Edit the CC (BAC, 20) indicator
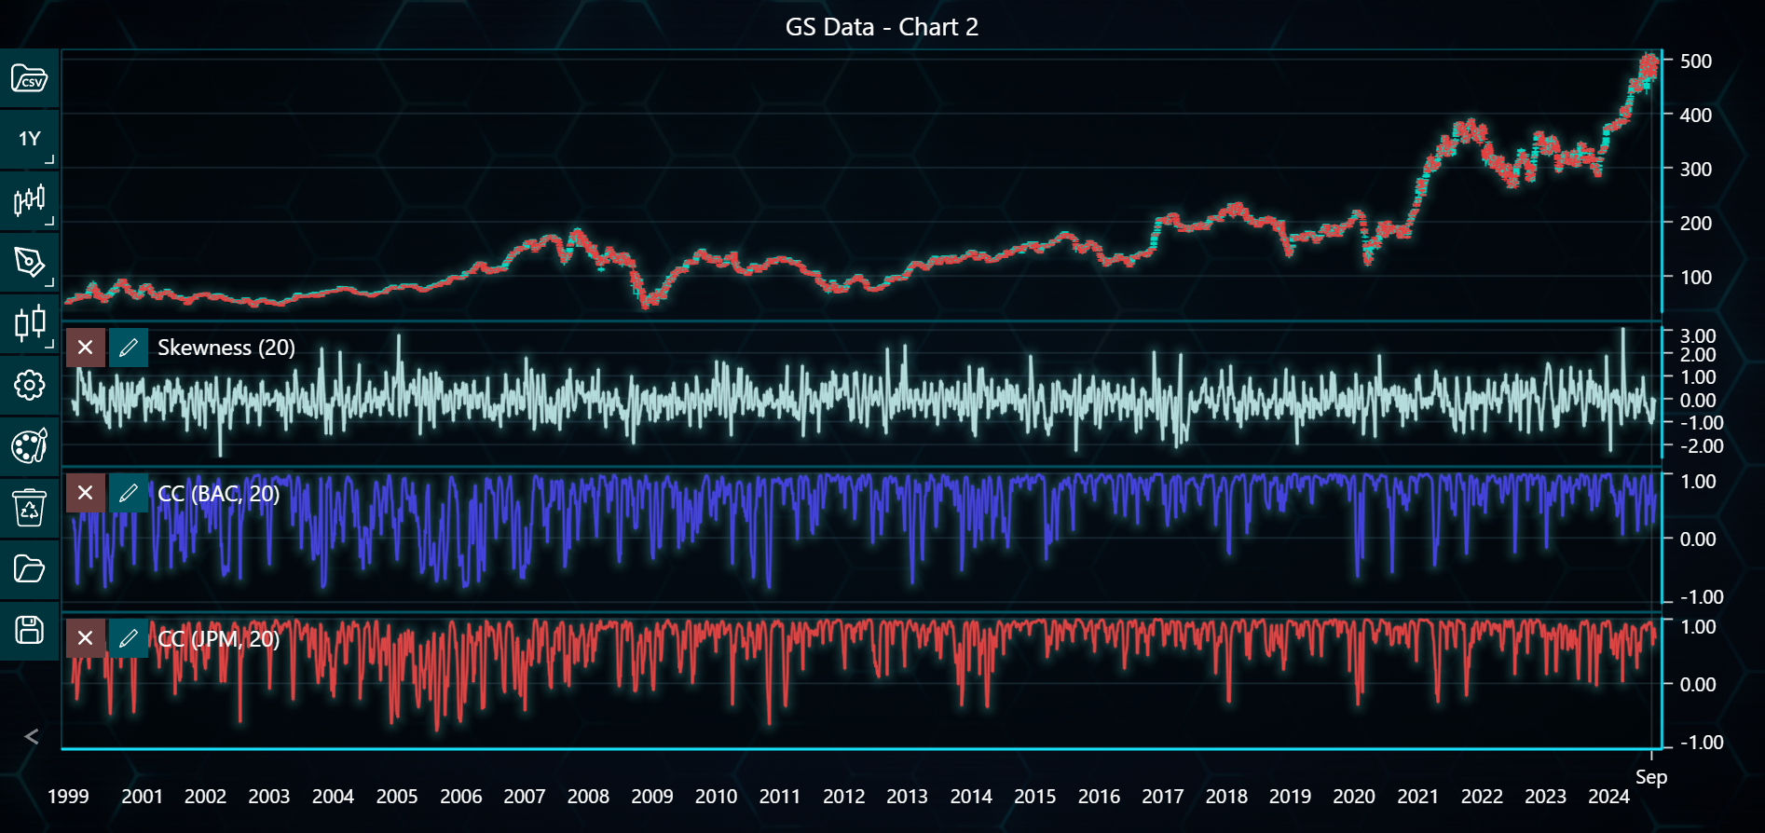Viewport: 1765px width, 833px height. [x=129, y=493]
